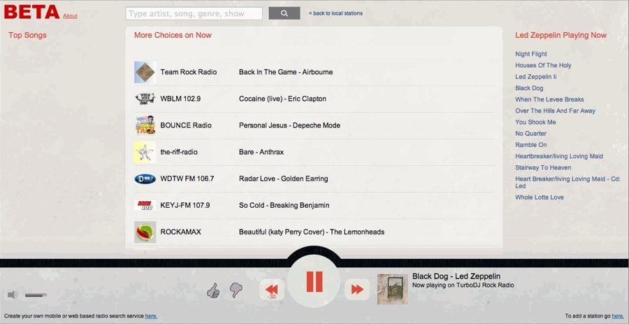Adjust the volume slider
This screenshot has width=629, height=324.
click(36, 295)
